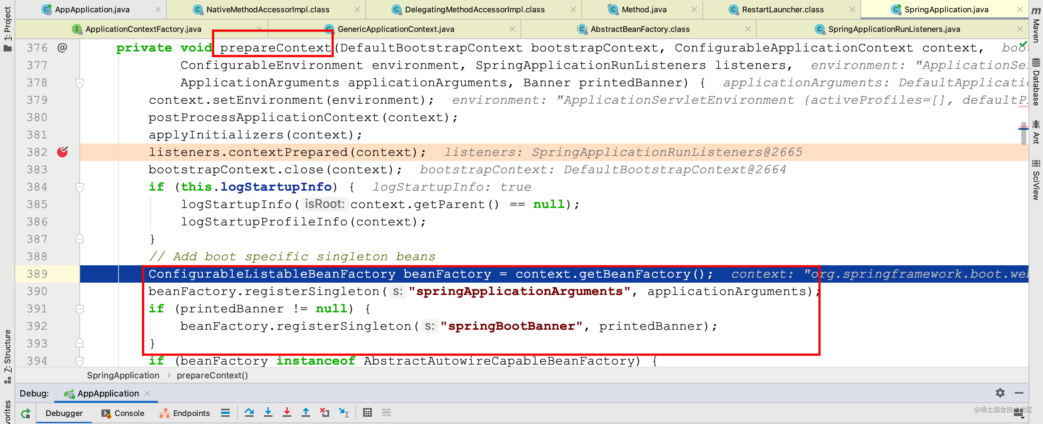The image size is (1043, 424).
Task: Open GenericApplicationContext.java tab
Action: point(396,29)
